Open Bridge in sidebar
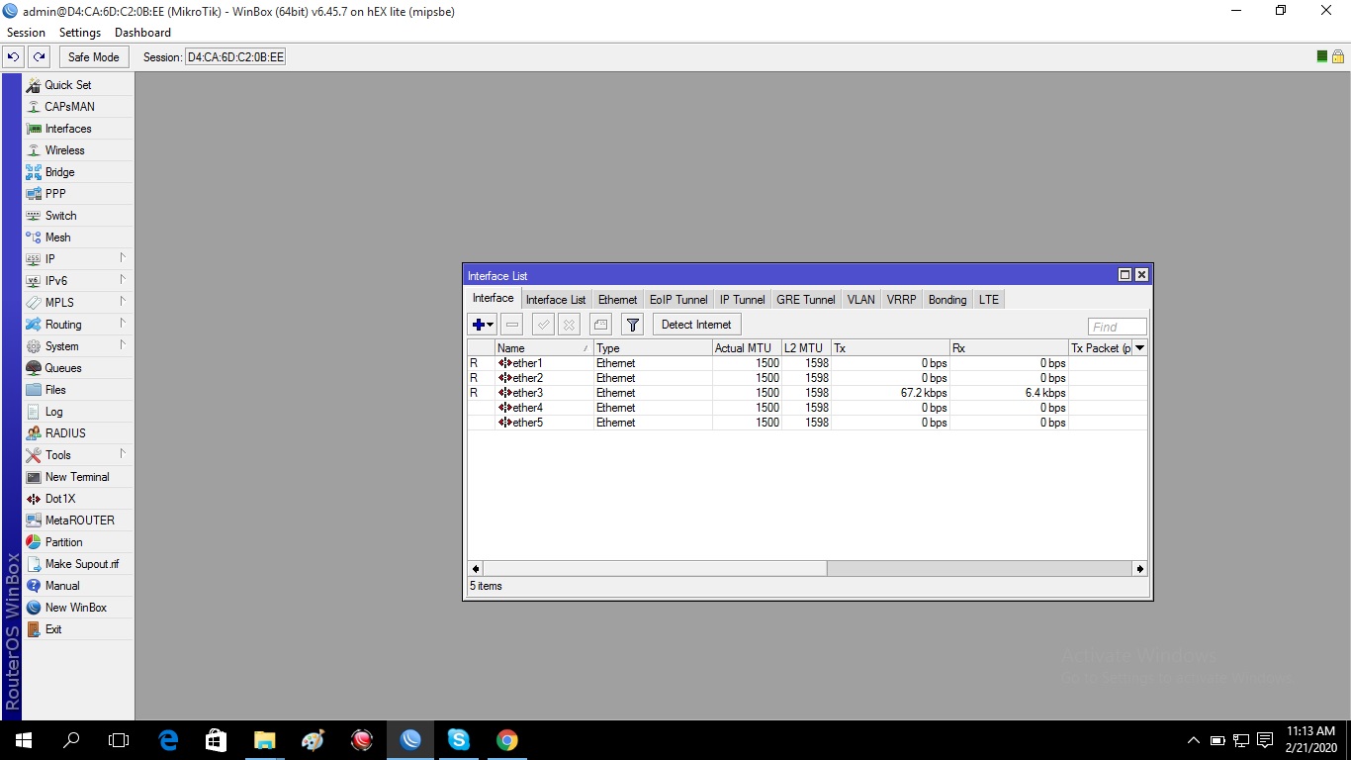1351x760 pixels. (77, 172)
